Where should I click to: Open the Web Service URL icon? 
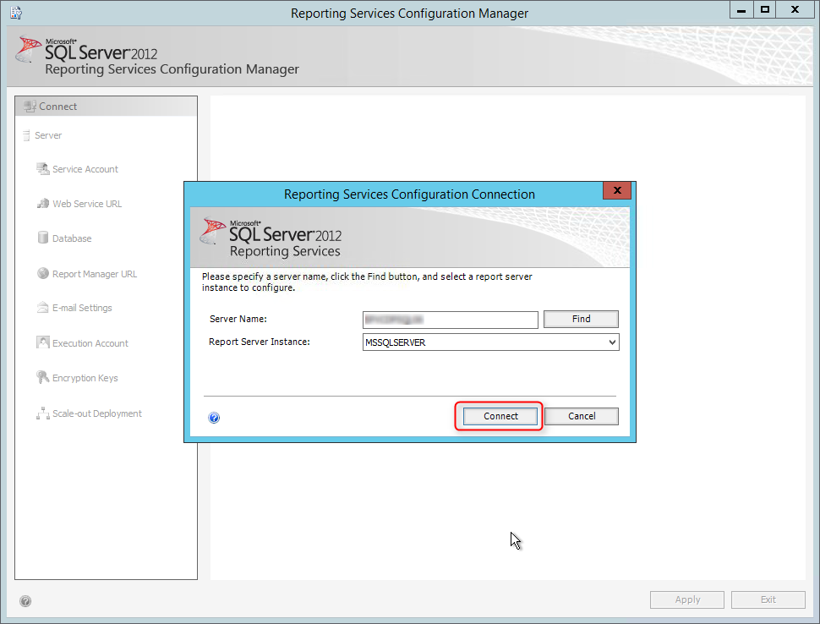coord(43,204)
